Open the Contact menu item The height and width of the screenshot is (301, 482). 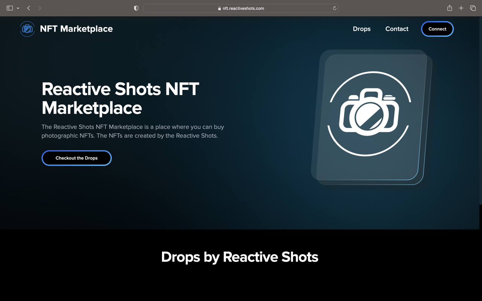pyautogui.click(x=397, y=29)
